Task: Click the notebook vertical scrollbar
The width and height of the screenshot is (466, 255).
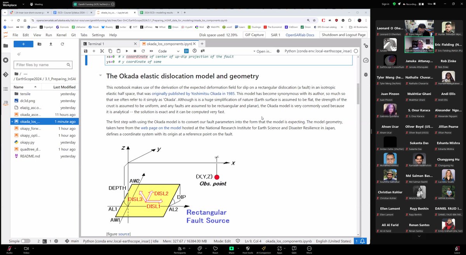Action: click(358, 94)
